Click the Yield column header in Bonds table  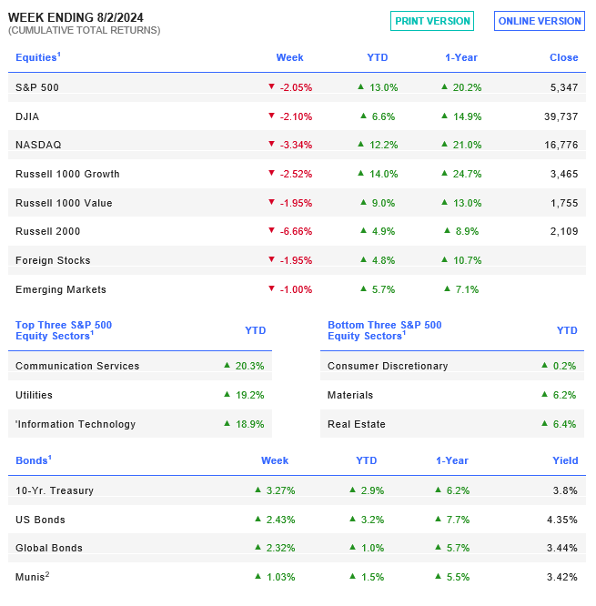tap(565, 460)
